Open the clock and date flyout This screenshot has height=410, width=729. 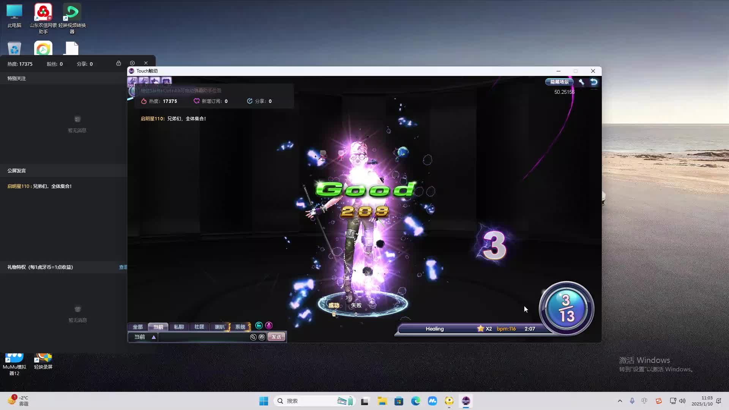click(x=702, y=401)
